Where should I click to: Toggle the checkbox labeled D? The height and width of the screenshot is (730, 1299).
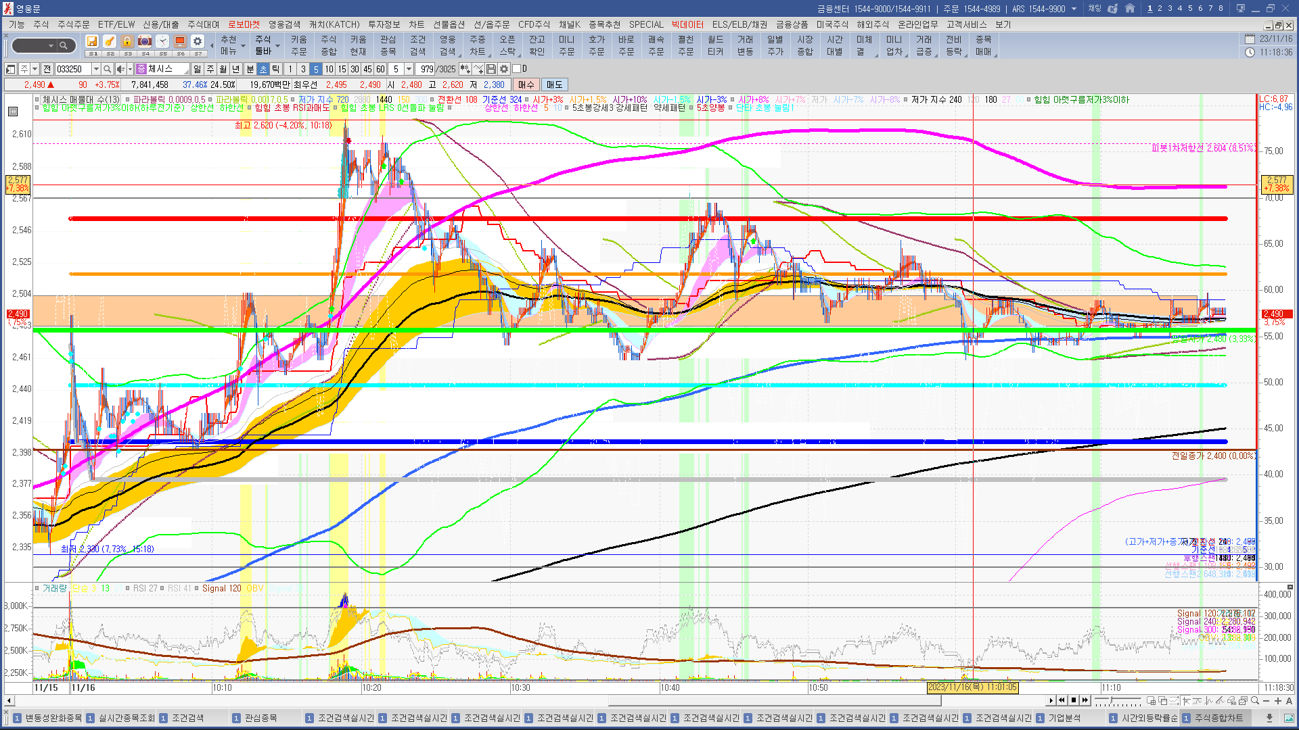517,69
